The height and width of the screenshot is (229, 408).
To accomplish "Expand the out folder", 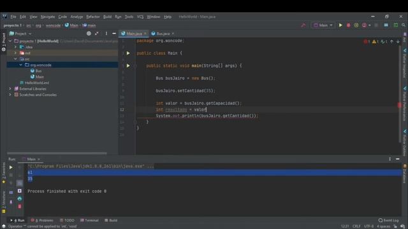I will click(15, 53).
